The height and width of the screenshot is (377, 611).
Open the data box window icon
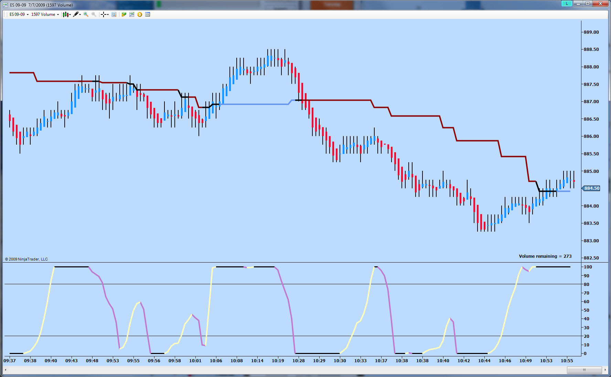tap(114, 14)
